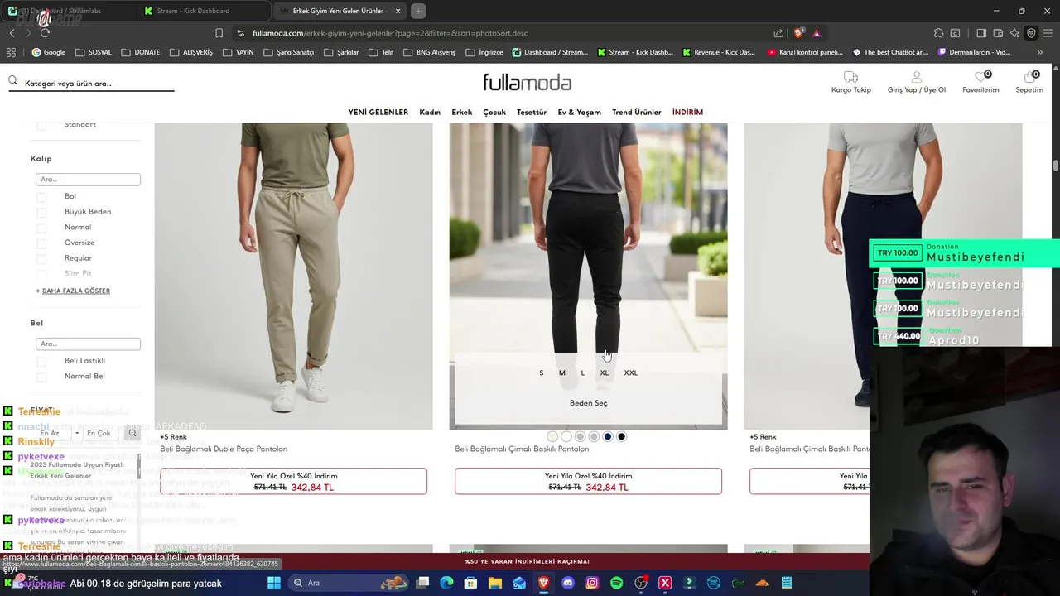Viewport: 1060px width, 596px height.
Task: Click the Bel filter Ara search box
Action: [88, 344]
